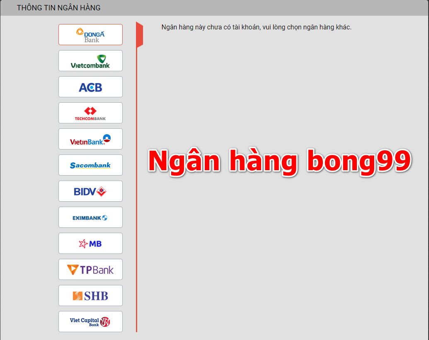The height and width of the screenshot is (340, 429).
Task: Pick the BIDV bank button
Action: point(90,191)
